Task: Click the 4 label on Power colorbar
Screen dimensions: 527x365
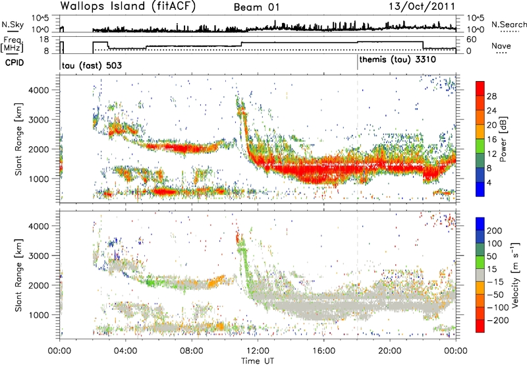Action: click(x=489, y=182)
